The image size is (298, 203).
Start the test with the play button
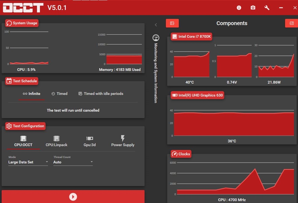(73, 197)
